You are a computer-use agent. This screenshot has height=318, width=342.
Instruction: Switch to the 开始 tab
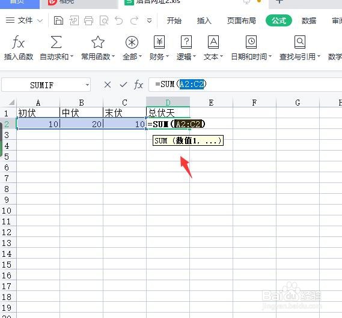pos(174,20)
